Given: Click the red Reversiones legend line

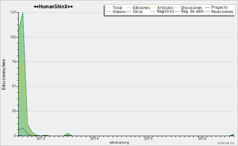Looking at the screenshot, I should coord(207,11).
